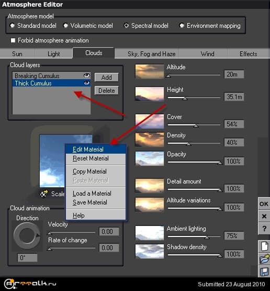Open the load atmosphere folder icon
The image size is (270, 291).
(x=264, y=259)
